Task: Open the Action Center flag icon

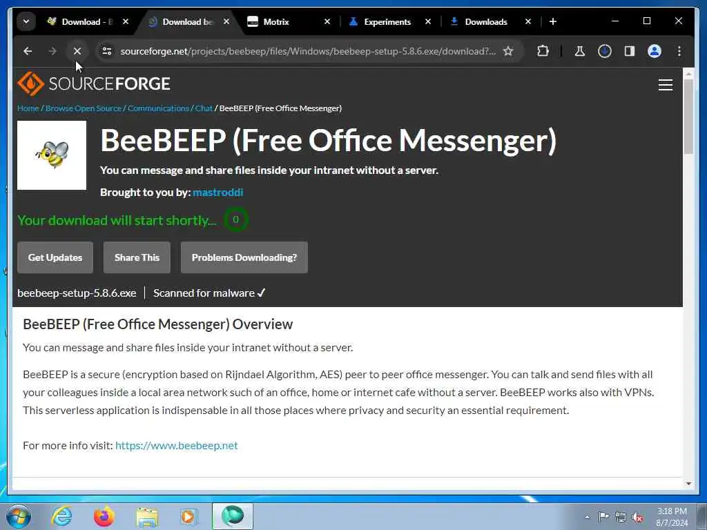Action: click(603, 517)
